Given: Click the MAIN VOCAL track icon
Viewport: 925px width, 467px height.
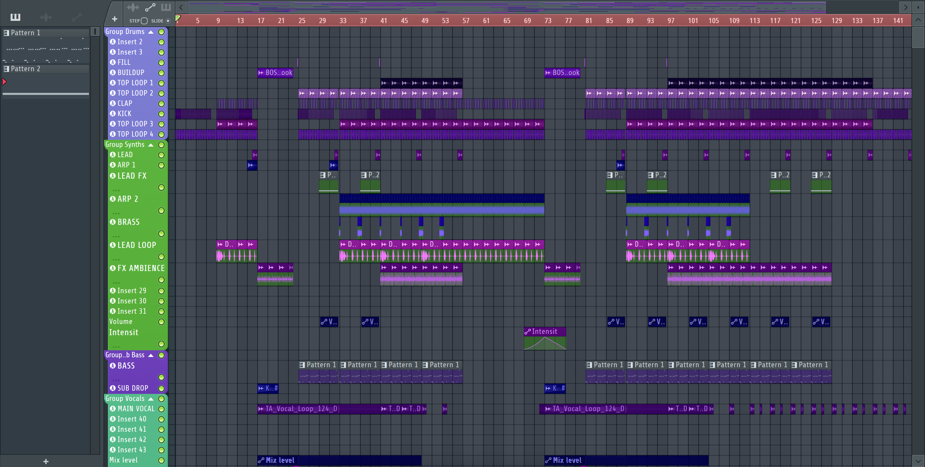Looking at the screenshot, I should point(113,409).
